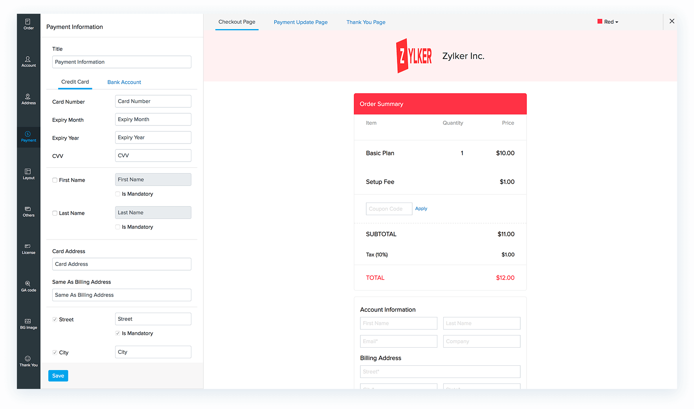Viewport: 694px width, 409px height.
Task: Open the Thank You sidebar icon
Action: click(x=28, y=361)
